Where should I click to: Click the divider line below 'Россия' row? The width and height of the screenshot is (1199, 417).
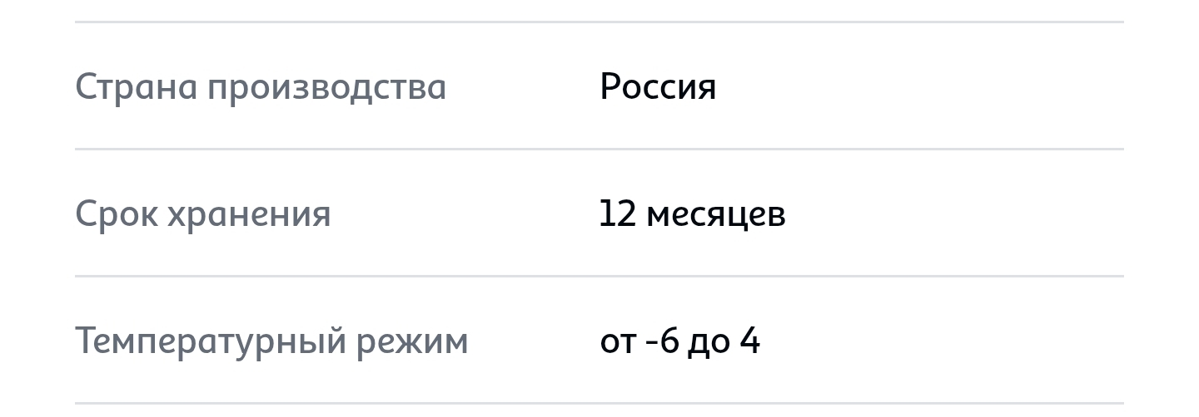(599, 150)
